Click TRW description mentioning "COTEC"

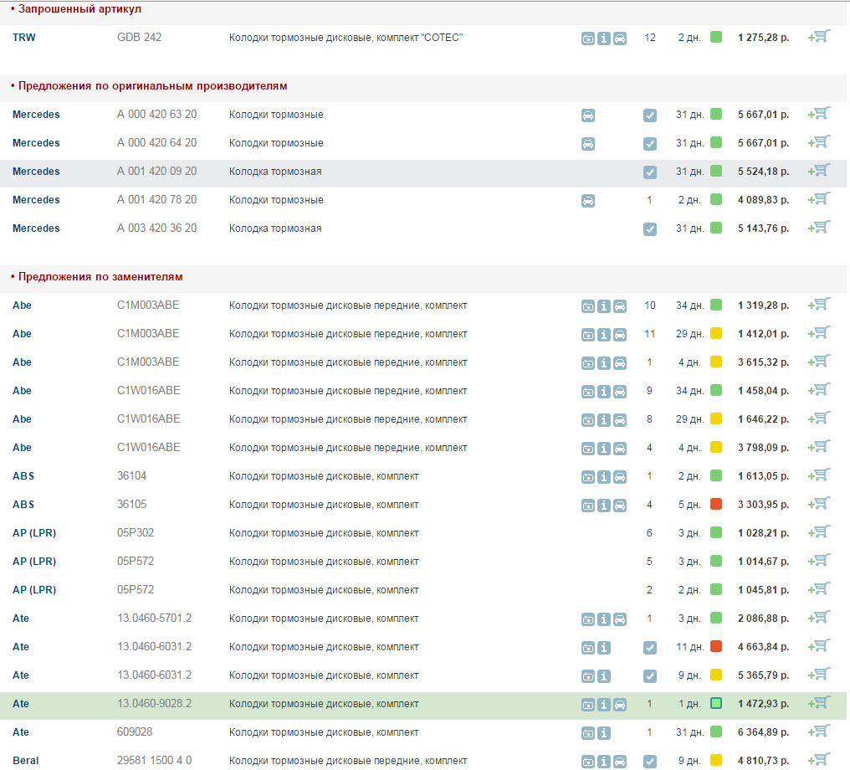[x=346, y=38]
